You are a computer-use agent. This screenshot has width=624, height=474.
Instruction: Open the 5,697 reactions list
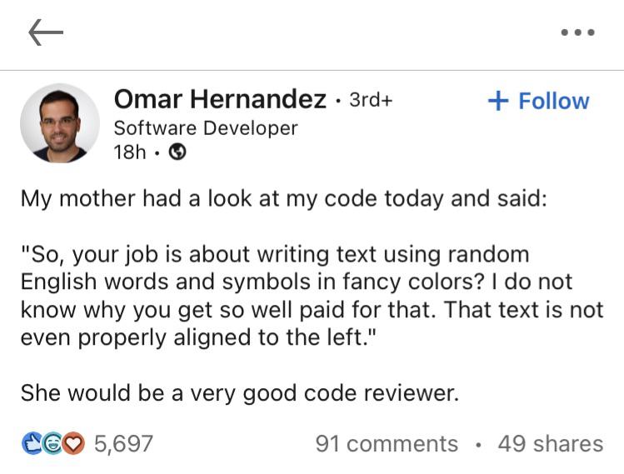pos(123,443)
